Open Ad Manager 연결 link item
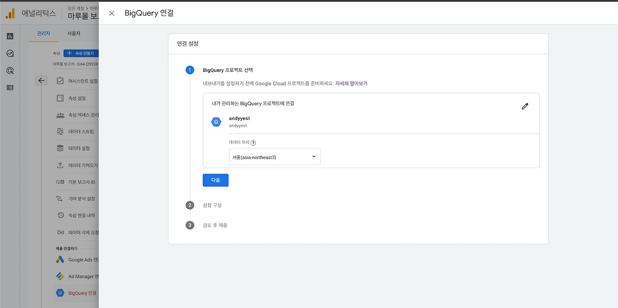The height and width of the screenshot is (308, 618). click(76, 277)
